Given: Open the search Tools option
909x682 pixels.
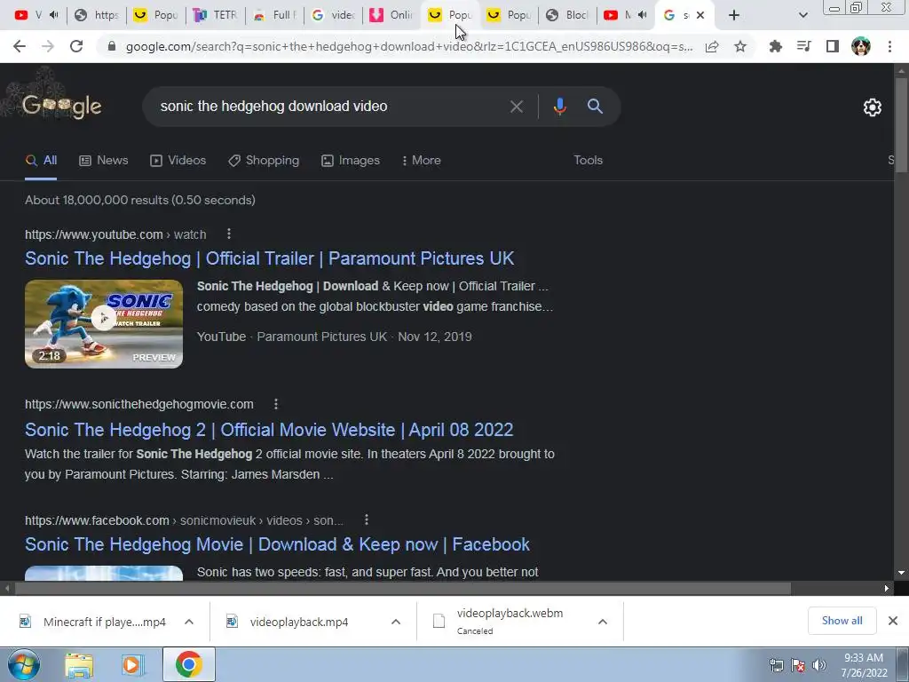Looking at the screenshot, I should pos(588,161).
